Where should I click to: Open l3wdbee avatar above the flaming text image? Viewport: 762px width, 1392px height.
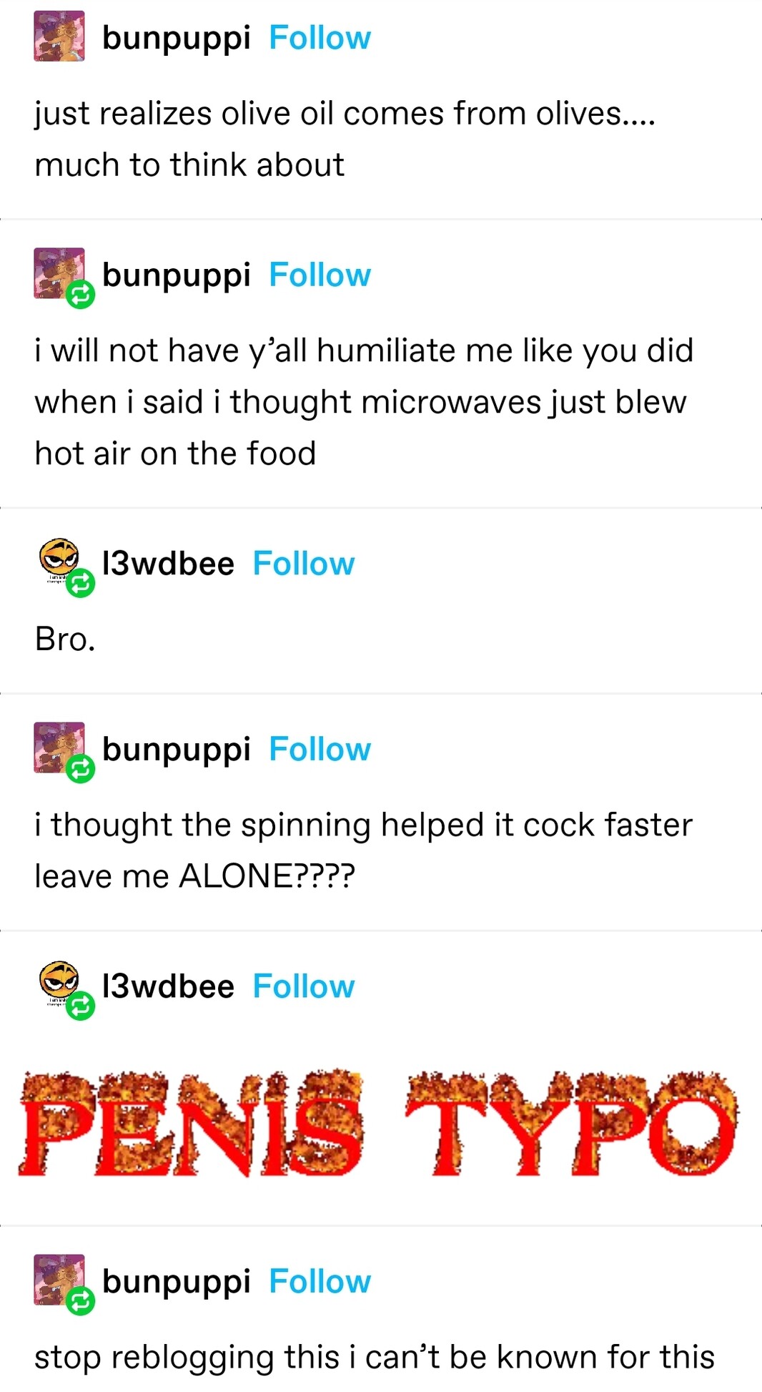click(59, 984)
